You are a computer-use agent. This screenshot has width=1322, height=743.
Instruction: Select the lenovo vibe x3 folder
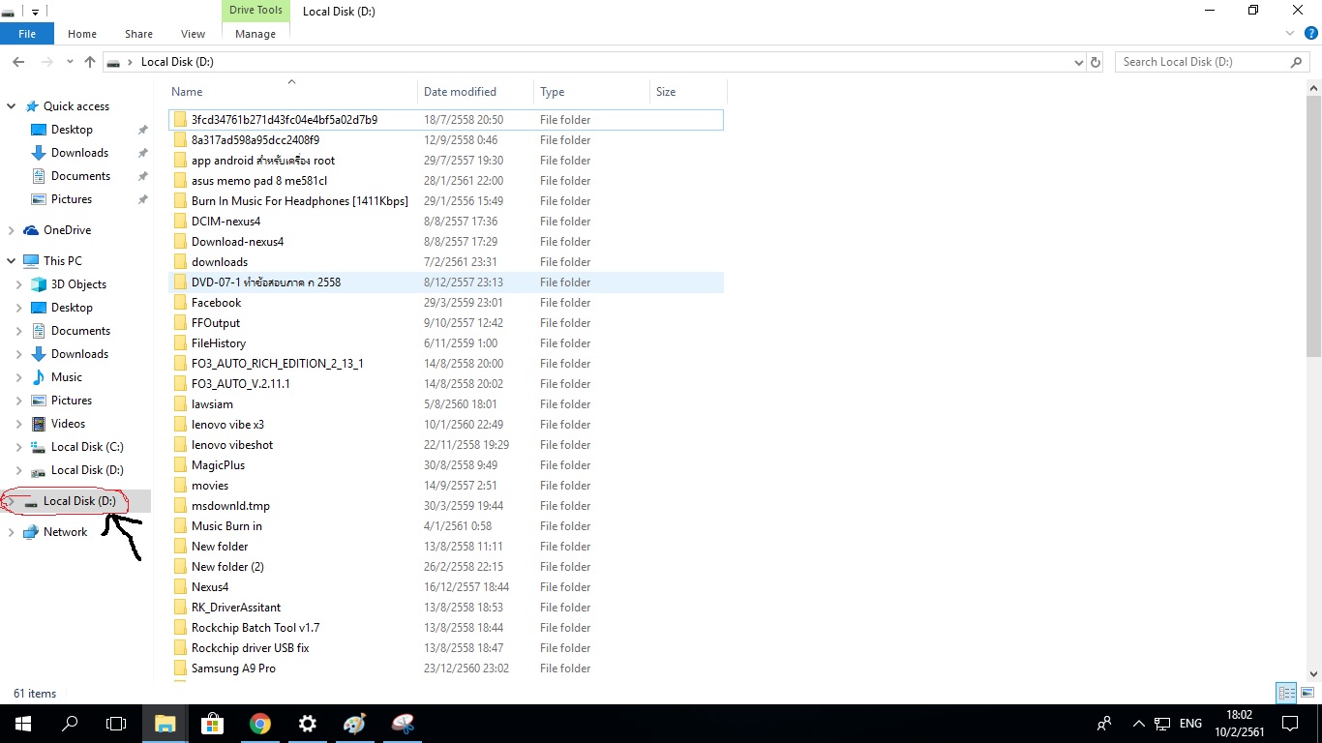tap(446, 425)
